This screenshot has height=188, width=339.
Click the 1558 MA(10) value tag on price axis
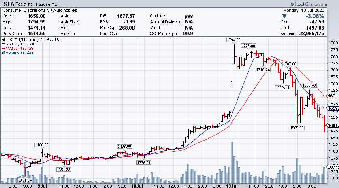pyautogui.click(x=333, y=108)
